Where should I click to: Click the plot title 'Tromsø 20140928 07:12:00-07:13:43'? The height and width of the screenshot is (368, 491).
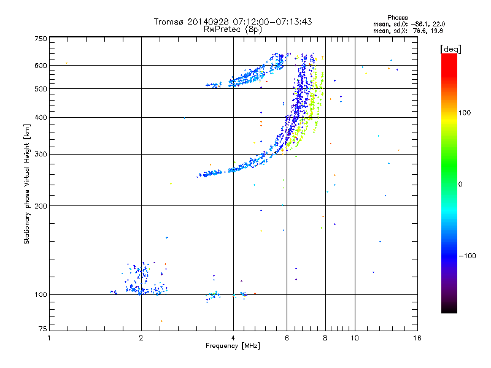[233, 21]
